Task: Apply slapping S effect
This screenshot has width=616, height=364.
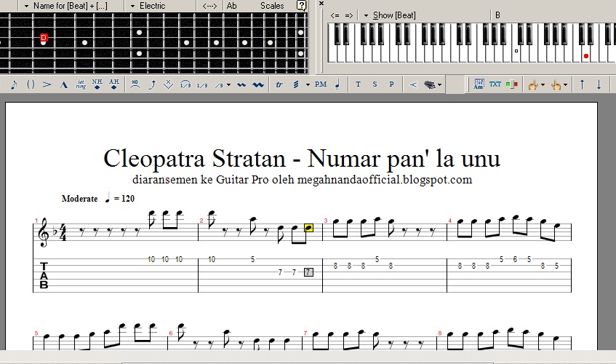Action: [375, 84]
